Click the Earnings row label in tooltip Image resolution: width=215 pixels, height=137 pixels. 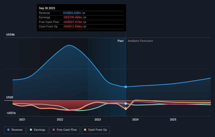coord(45,17)
